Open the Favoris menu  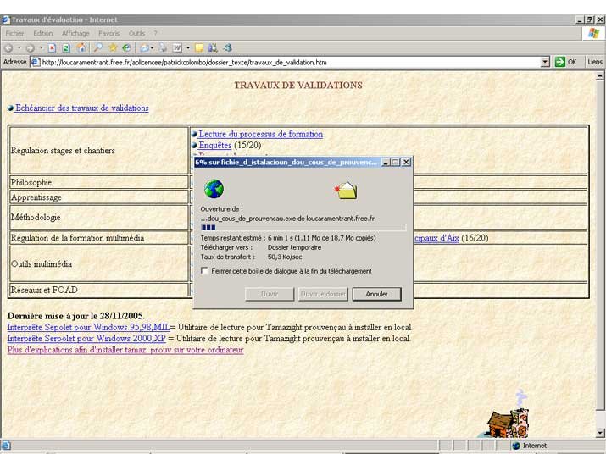tap(108, 34)
